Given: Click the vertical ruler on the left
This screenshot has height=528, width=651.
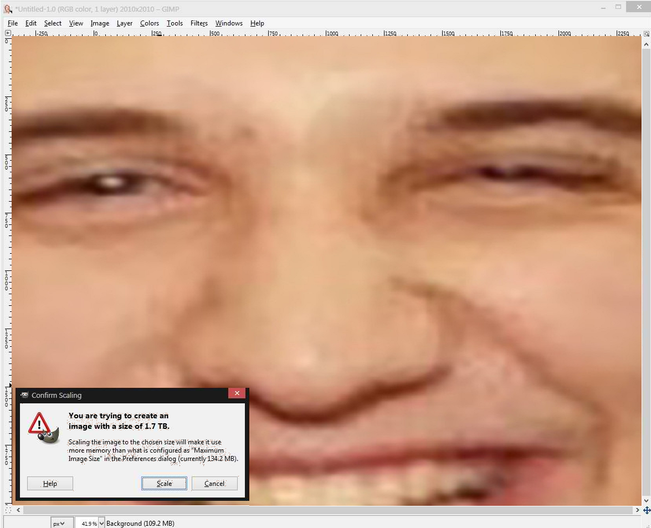Looking at the screenshot, I should pos(7,270).
